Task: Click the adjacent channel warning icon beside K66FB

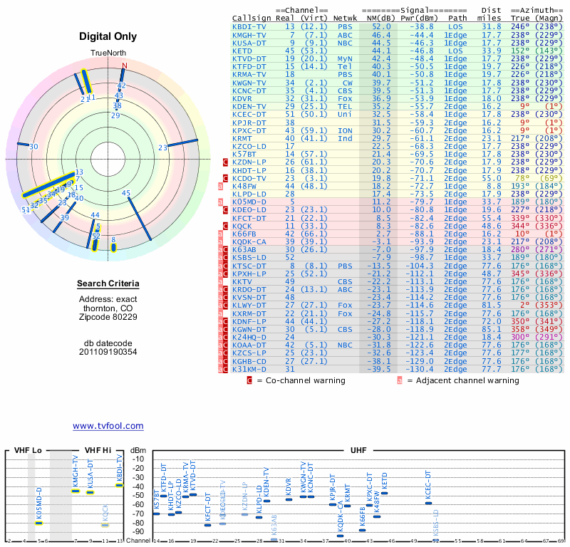Action: click(220, 234)
